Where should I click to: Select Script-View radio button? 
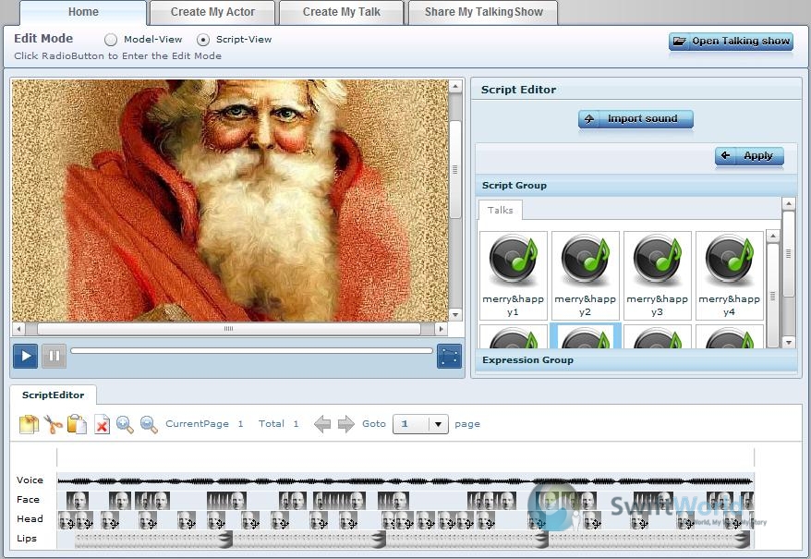pos(203,40)
